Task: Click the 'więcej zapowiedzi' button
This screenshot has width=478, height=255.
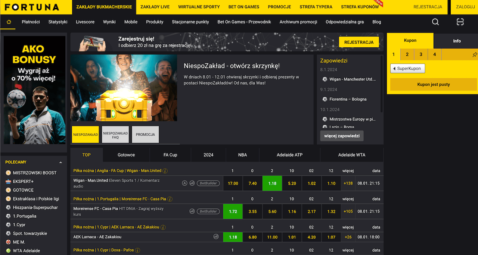Action: click(x=342, y=136)
